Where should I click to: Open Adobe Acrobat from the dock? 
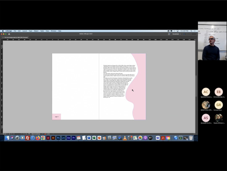coord(163,138)
